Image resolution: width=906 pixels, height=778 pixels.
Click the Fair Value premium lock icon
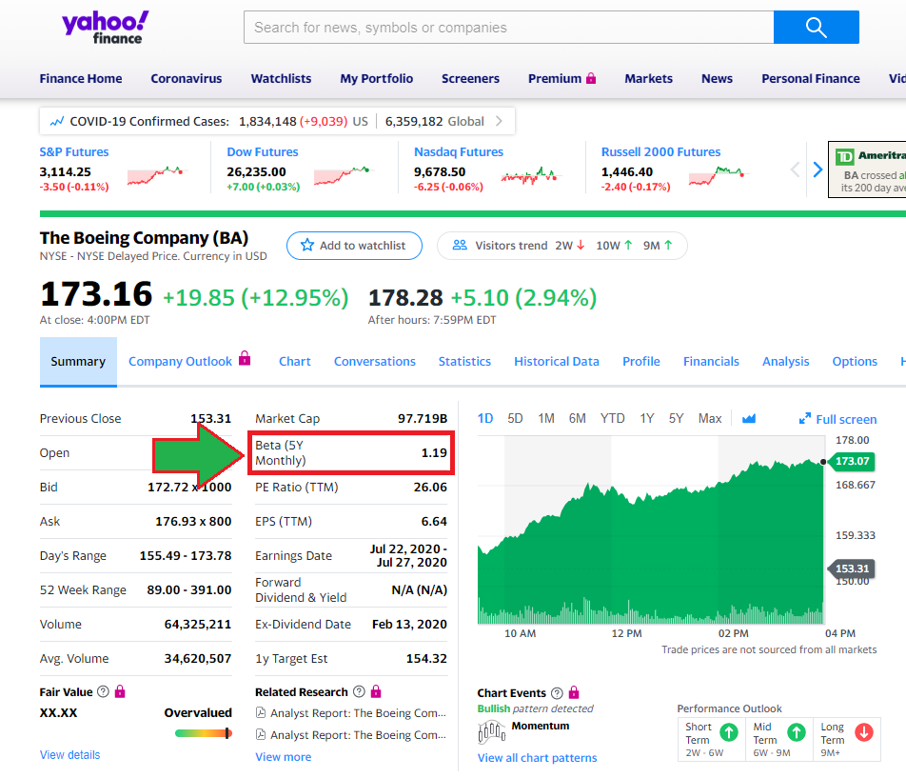[120, 691]
